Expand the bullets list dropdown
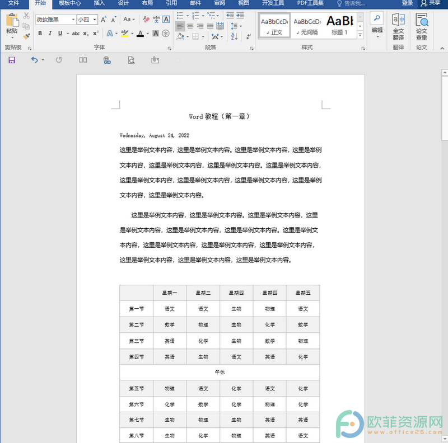The height and width of the screenshot is (443, 448). coord(188,16)
